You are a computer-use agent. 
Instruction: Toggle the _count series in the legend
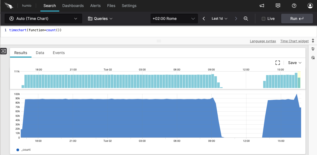pos(23,150)
